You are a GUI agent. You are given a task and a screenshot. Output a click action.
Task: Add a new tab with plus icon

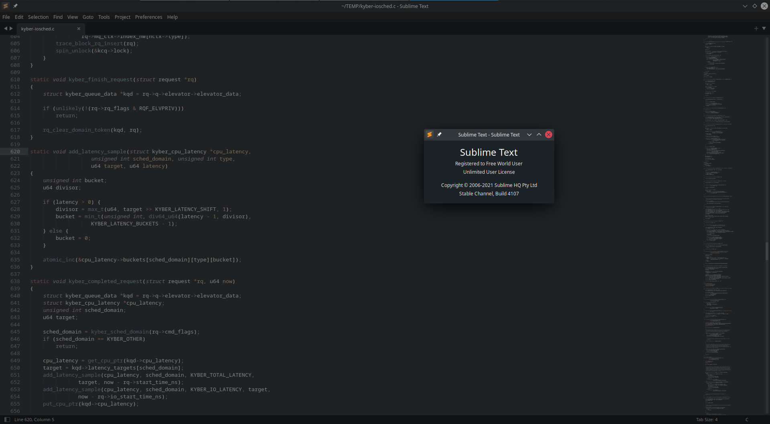tap(756, 28)
